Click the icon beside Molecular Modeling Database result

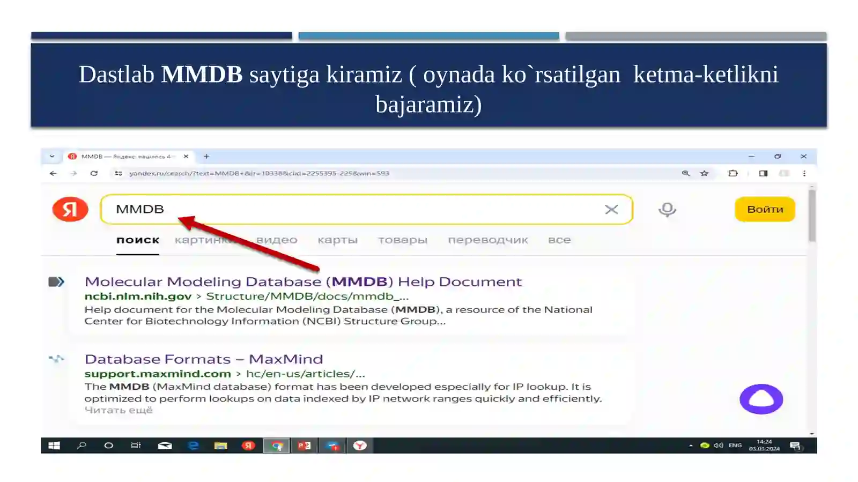[x=56, y=281]
